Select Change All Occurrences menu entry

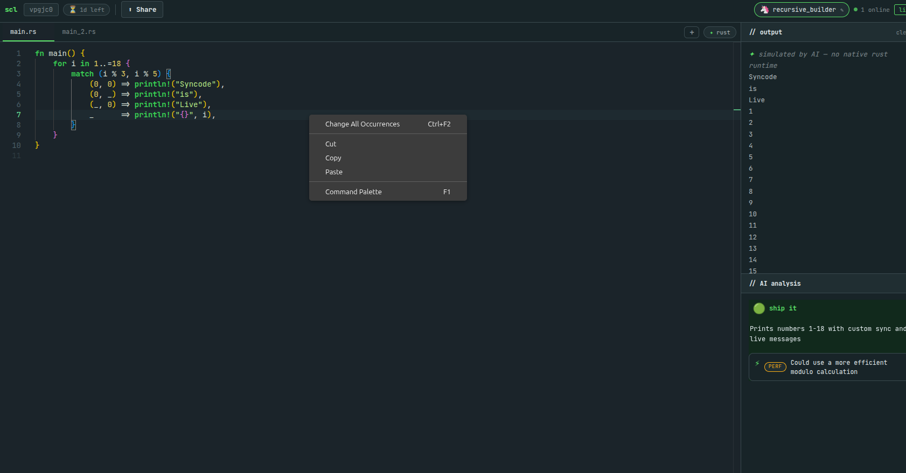pyautogui.click(x=388, y=124)
